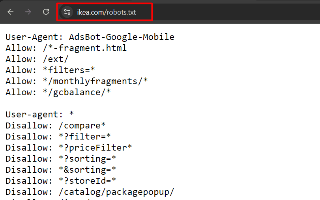Click the 'Disallow: *?sorting=*' line
320x200 pixels.
pyautogui.click(x=61, y=159)
